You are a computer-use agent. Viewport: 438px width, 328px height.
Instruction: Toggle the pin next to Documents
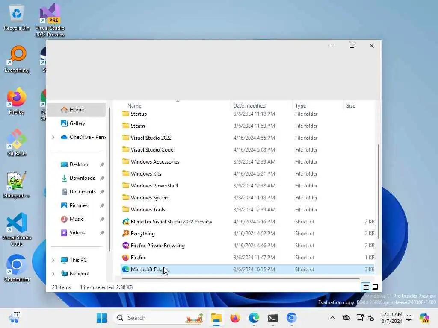coord(102,192)
